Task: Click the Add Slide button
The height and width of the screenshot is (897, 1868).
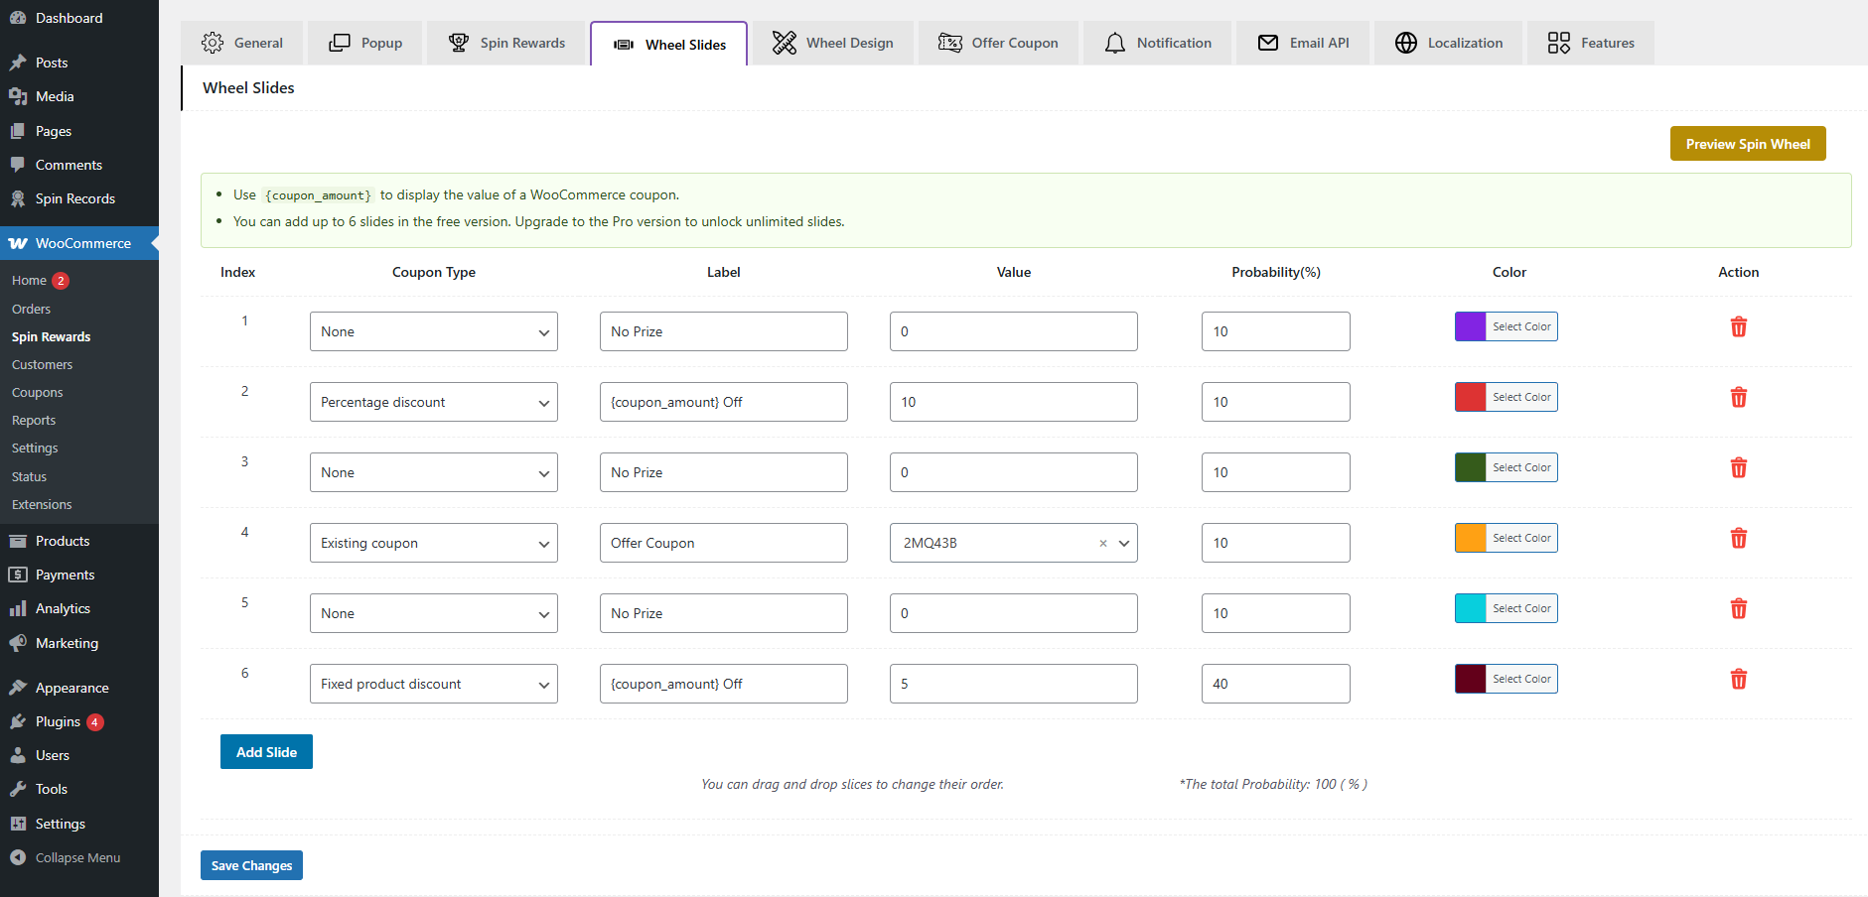Action: (266, 751)
